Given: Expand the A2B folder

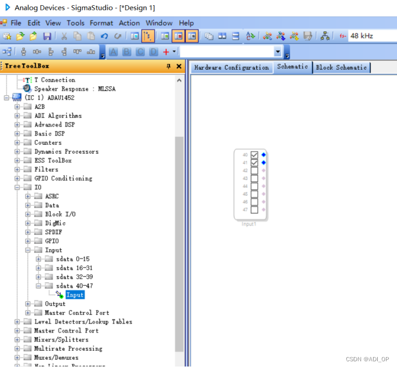Looking at the screenshot, I should (x=17, y=107).
